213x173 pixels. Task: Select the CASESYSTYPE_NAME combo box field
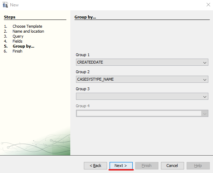click(142, 79)
